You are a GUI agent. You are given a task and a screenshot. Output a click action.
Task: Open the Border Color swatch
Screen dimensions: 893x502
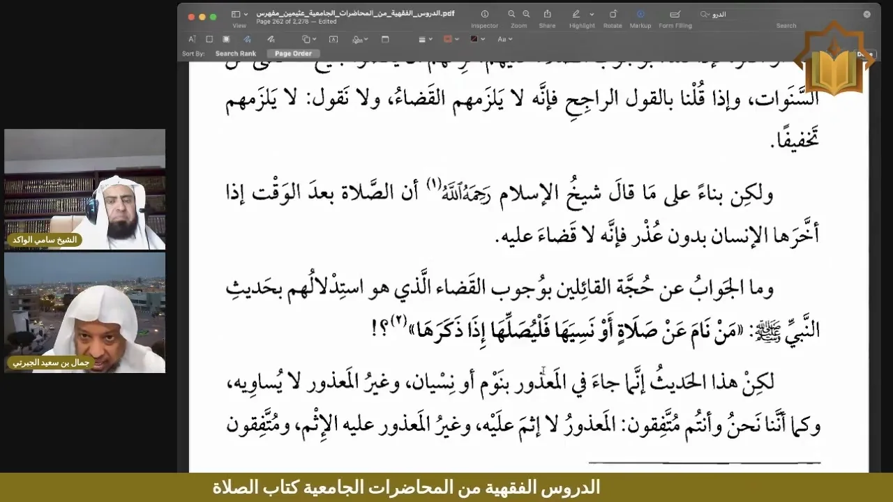(x=451, y=40)
